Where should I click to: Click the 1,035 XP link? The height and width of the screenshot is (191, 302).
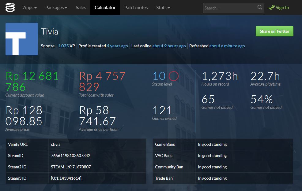pyautogui.click(x=66, y=46)
